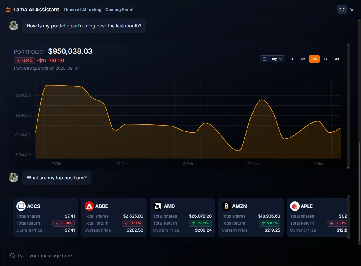361x266 pixels.
Task: Open the ACCS position card title
Action: (x=33, y=206)
